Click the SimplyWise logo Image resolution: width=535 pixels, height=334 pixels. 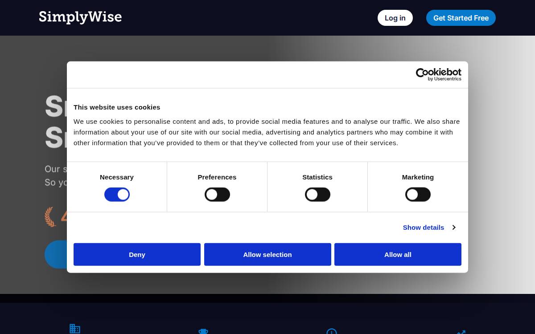tap(80, 17)
